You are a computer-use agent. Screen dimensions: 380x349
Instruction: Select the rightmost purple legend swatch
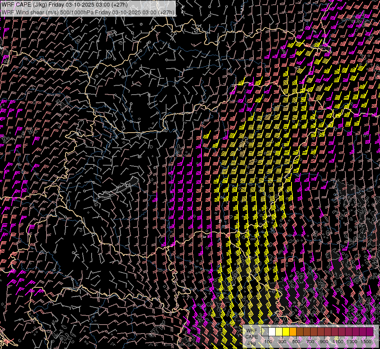tap(370, 332)
